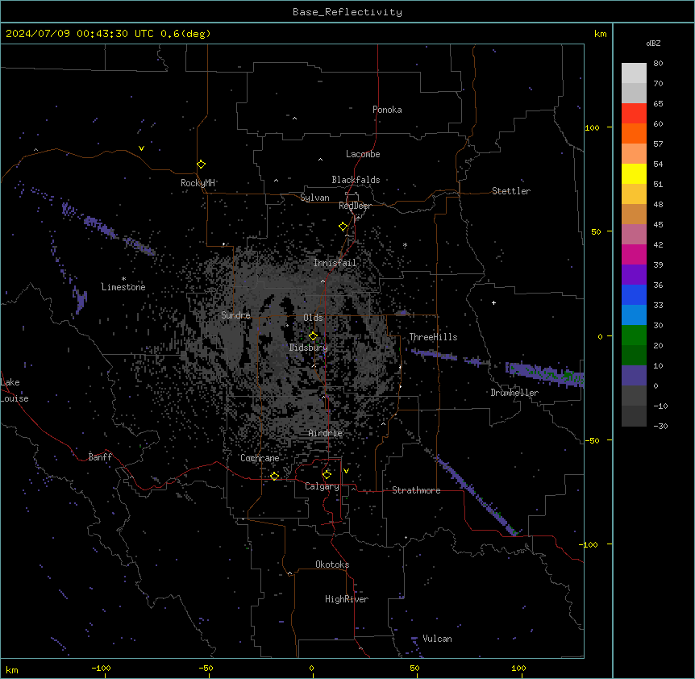Click the dark green 20-10 dBZ swatch

pos(634,355)
